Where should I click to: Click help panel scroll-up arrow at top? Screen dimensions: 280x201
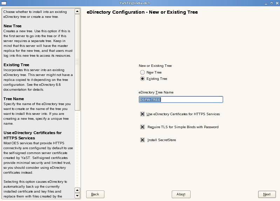(x=77, y=12)
